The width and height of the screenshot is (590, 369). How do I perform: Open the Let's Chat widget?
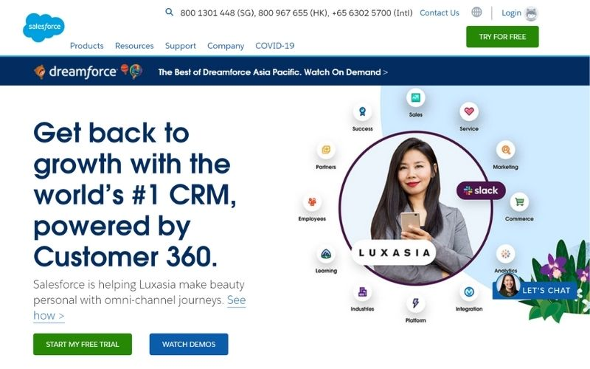[535, 289]
